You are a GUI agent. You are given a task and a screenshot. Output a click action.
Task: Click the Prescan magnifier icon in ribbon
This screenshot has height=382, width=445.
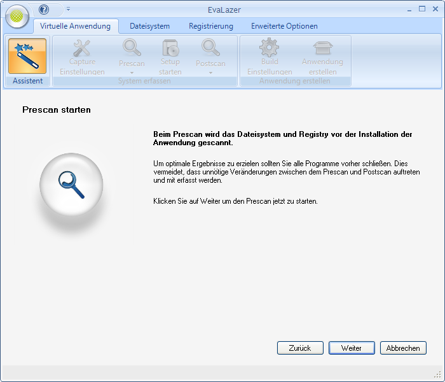[132, 48]
